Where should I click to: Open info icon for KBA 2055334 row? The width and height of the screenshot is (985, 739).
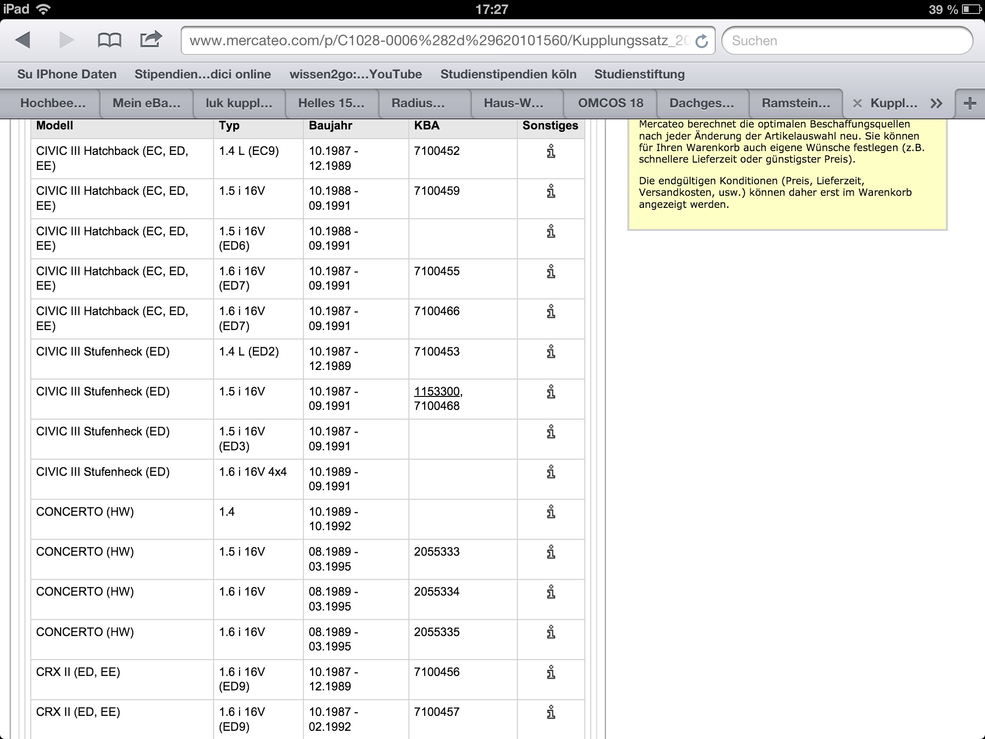pyautogui.click(x=551, y=592)
